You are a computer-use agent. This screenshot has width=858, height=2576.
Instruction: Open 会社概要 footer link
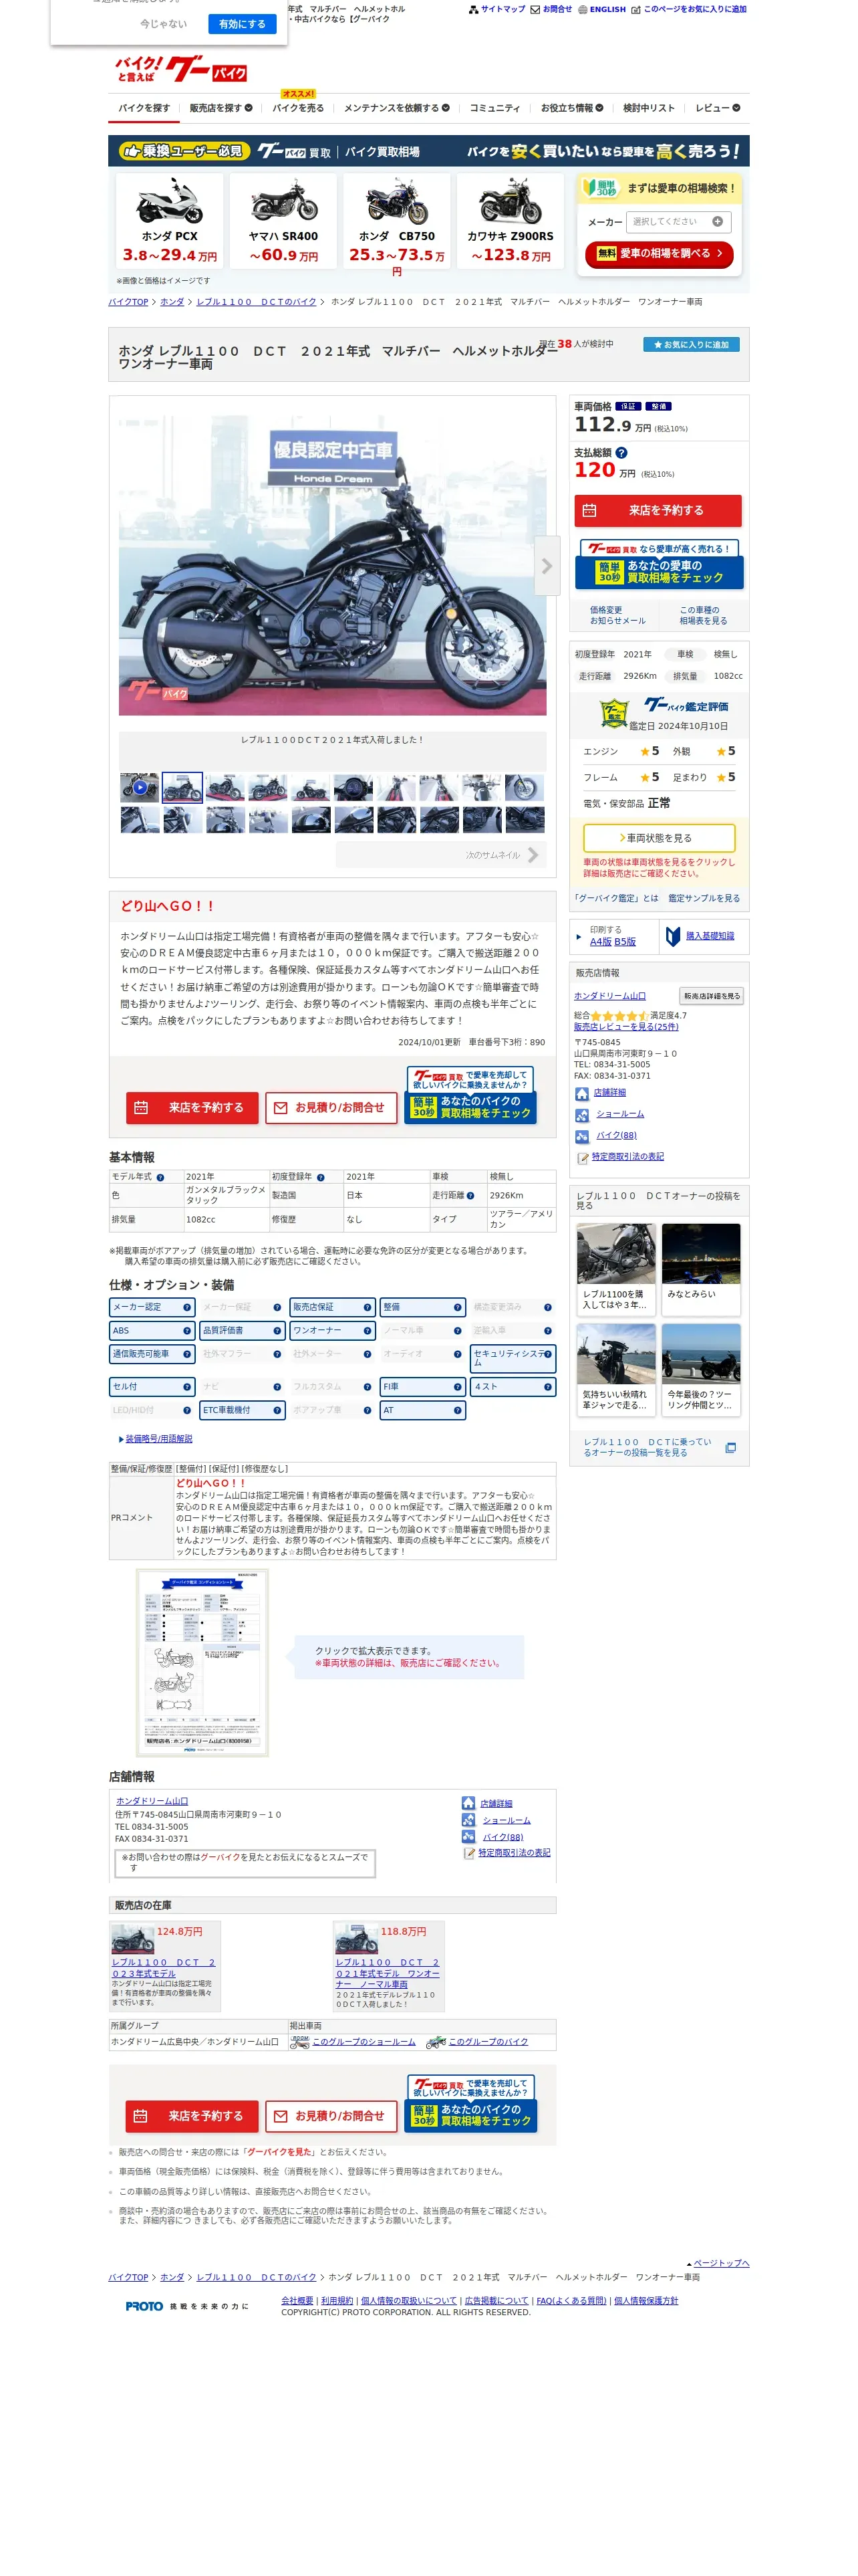click(297, 2301)
